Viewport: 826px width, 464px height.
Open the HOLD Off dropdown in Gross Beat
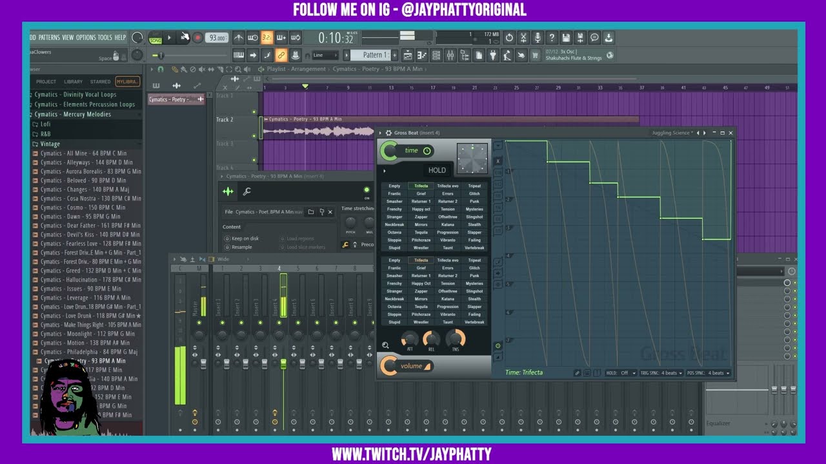point(621,373)
